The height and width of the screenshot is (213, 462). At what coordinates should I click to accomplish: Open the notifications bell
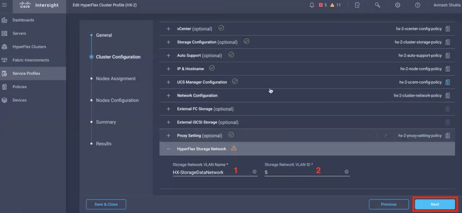click(312, 5)
